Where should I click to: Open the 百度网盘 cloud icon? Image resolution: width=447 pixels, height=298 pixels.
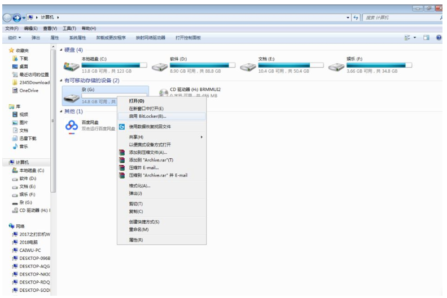click(x=72, y=125)
